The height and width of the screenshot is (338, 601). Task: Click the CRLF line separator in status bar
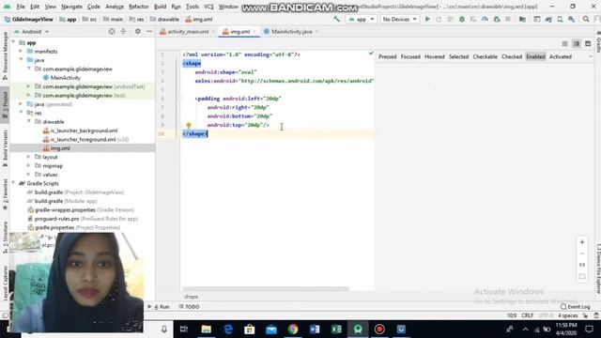pyautogui.click(x=528, y=315)
